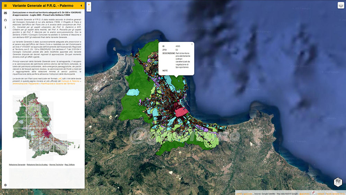Open the hamburger menu in sidebar header
This screenshot has height=195, width=346.
pos(6,6)
